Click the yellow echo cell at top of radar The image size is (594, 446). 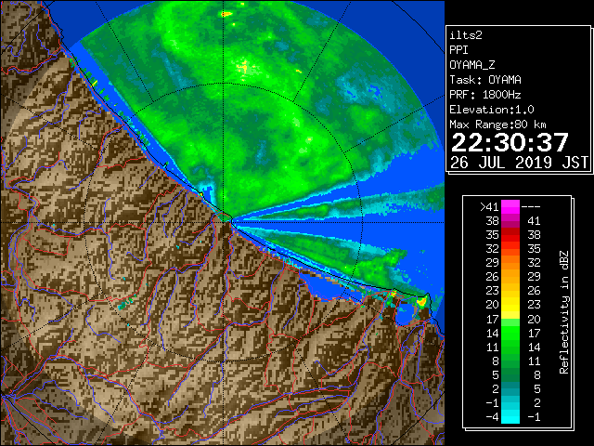[x=226, y=14]
